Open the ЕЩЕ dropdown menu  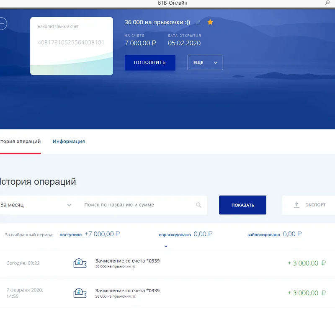click(x=205, y=62)
